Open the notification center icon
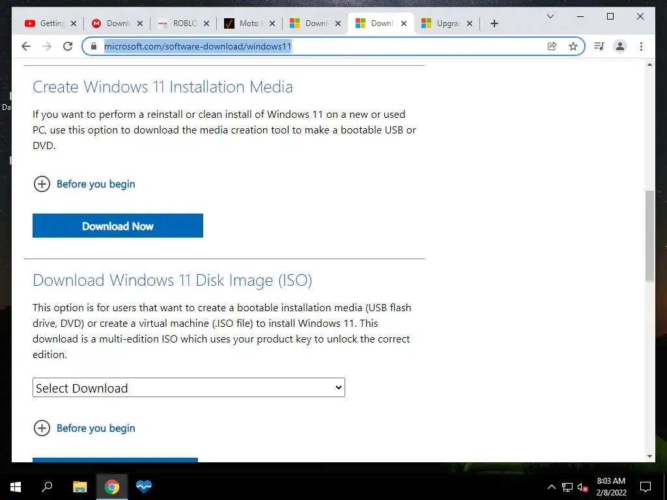The image size is (667, 500). tap(646, 487)
